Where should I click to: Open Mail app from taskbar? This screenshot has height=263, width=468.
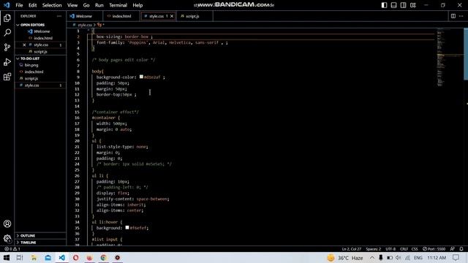click(x=48, y=258)
